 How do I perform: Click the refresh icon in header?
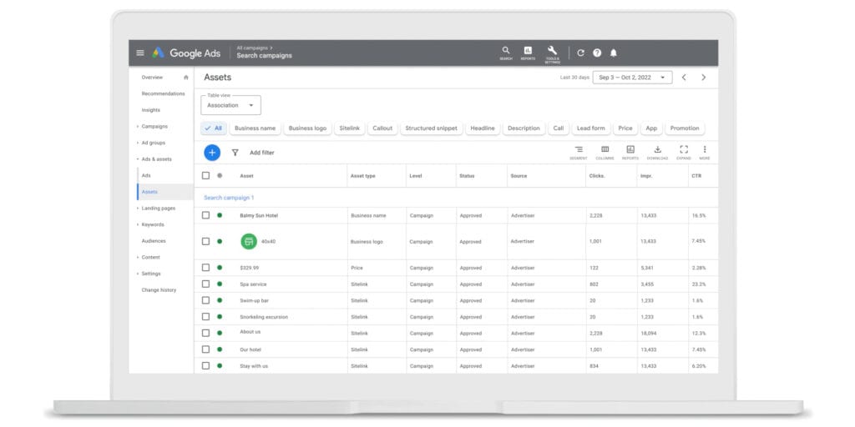581,53
